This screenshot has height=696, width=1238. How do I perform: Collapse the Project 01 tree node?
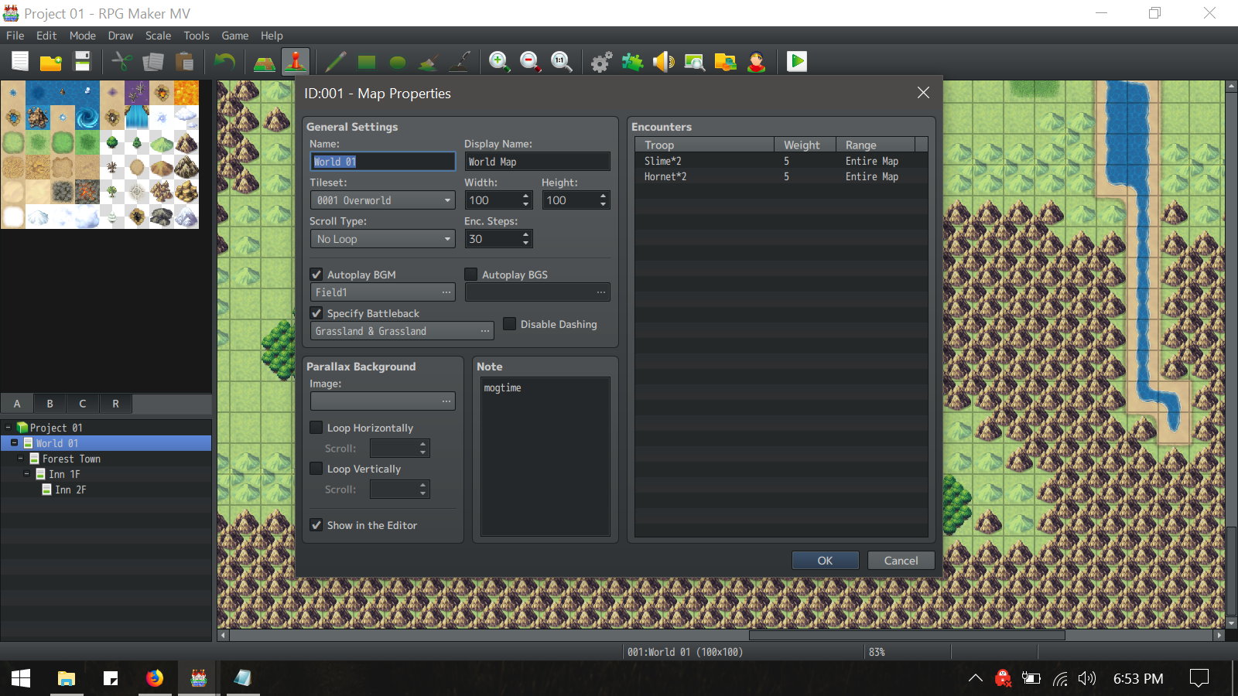coord(9,428)
